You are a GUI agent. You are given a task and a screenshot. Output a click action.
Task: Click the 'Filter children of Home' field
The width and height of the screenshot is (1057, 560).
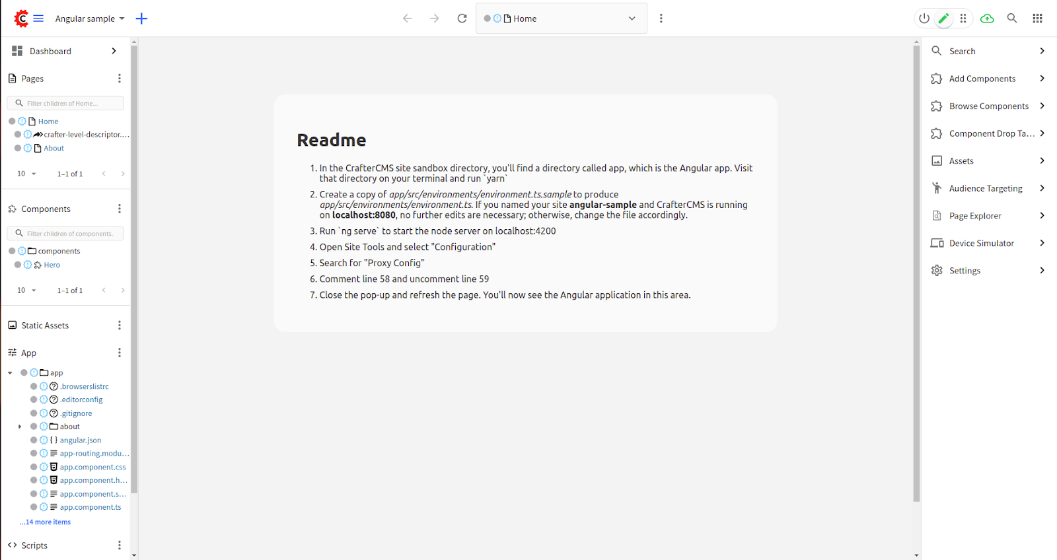[x=69, y=104]
